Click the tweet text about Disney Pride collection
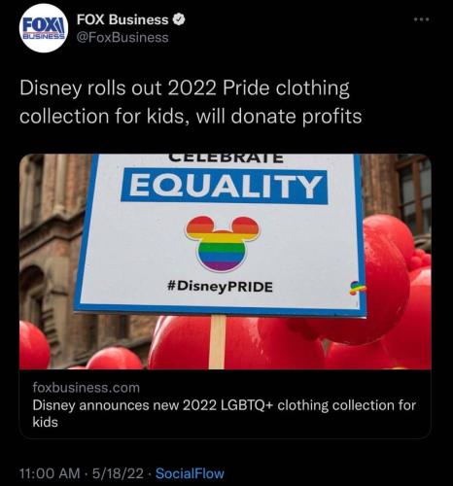453x486 pixels. (191, 102)
